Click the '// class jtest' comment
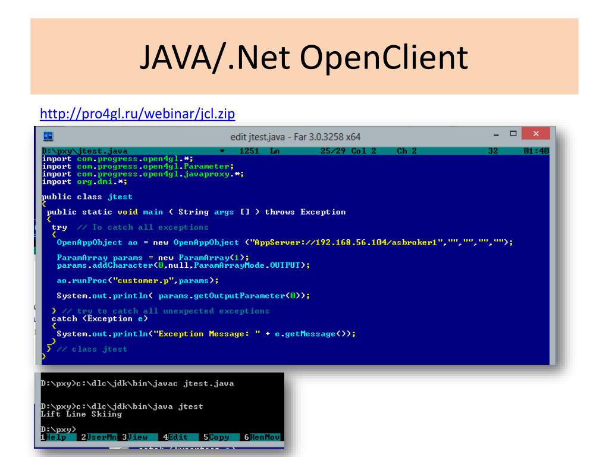Image resolution: width=609 pixels, height=457 pixels. click(92, 349)
